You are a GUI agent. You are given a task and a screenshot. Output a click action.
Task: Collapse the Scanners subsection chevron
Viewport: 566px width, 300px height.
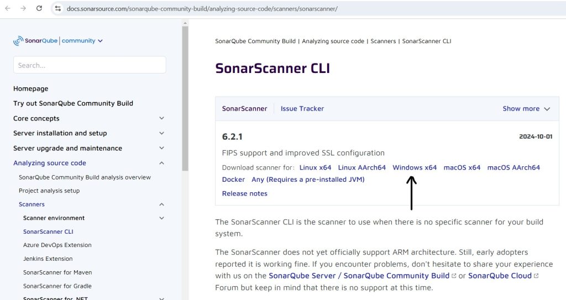coord(162,204)
